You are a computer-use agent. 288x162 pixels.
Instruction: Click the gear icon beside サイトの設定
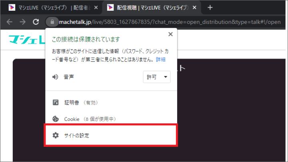pos(56,135)
